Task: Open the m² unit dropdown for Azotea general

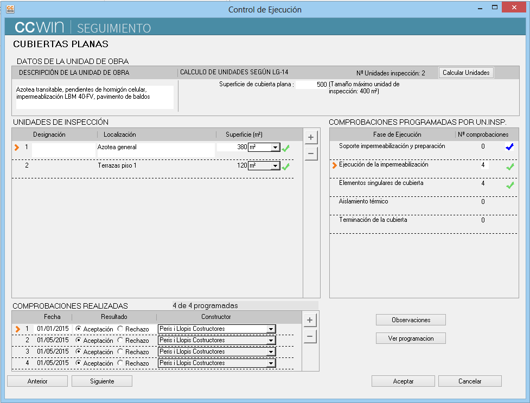Action: [276, 148]
